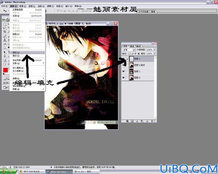
Task: Create a new layer icon
Action: coord(147,121)
